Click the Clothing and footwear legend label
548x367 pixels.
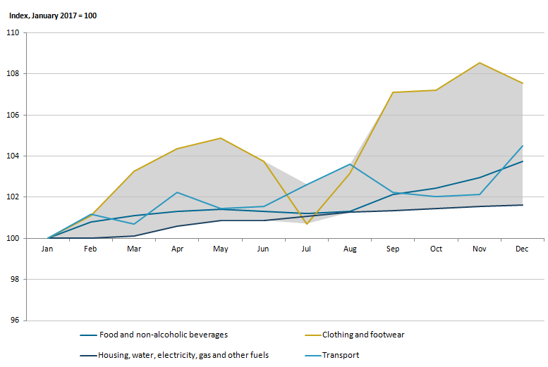pyautogui.click(x=363, y=335)
